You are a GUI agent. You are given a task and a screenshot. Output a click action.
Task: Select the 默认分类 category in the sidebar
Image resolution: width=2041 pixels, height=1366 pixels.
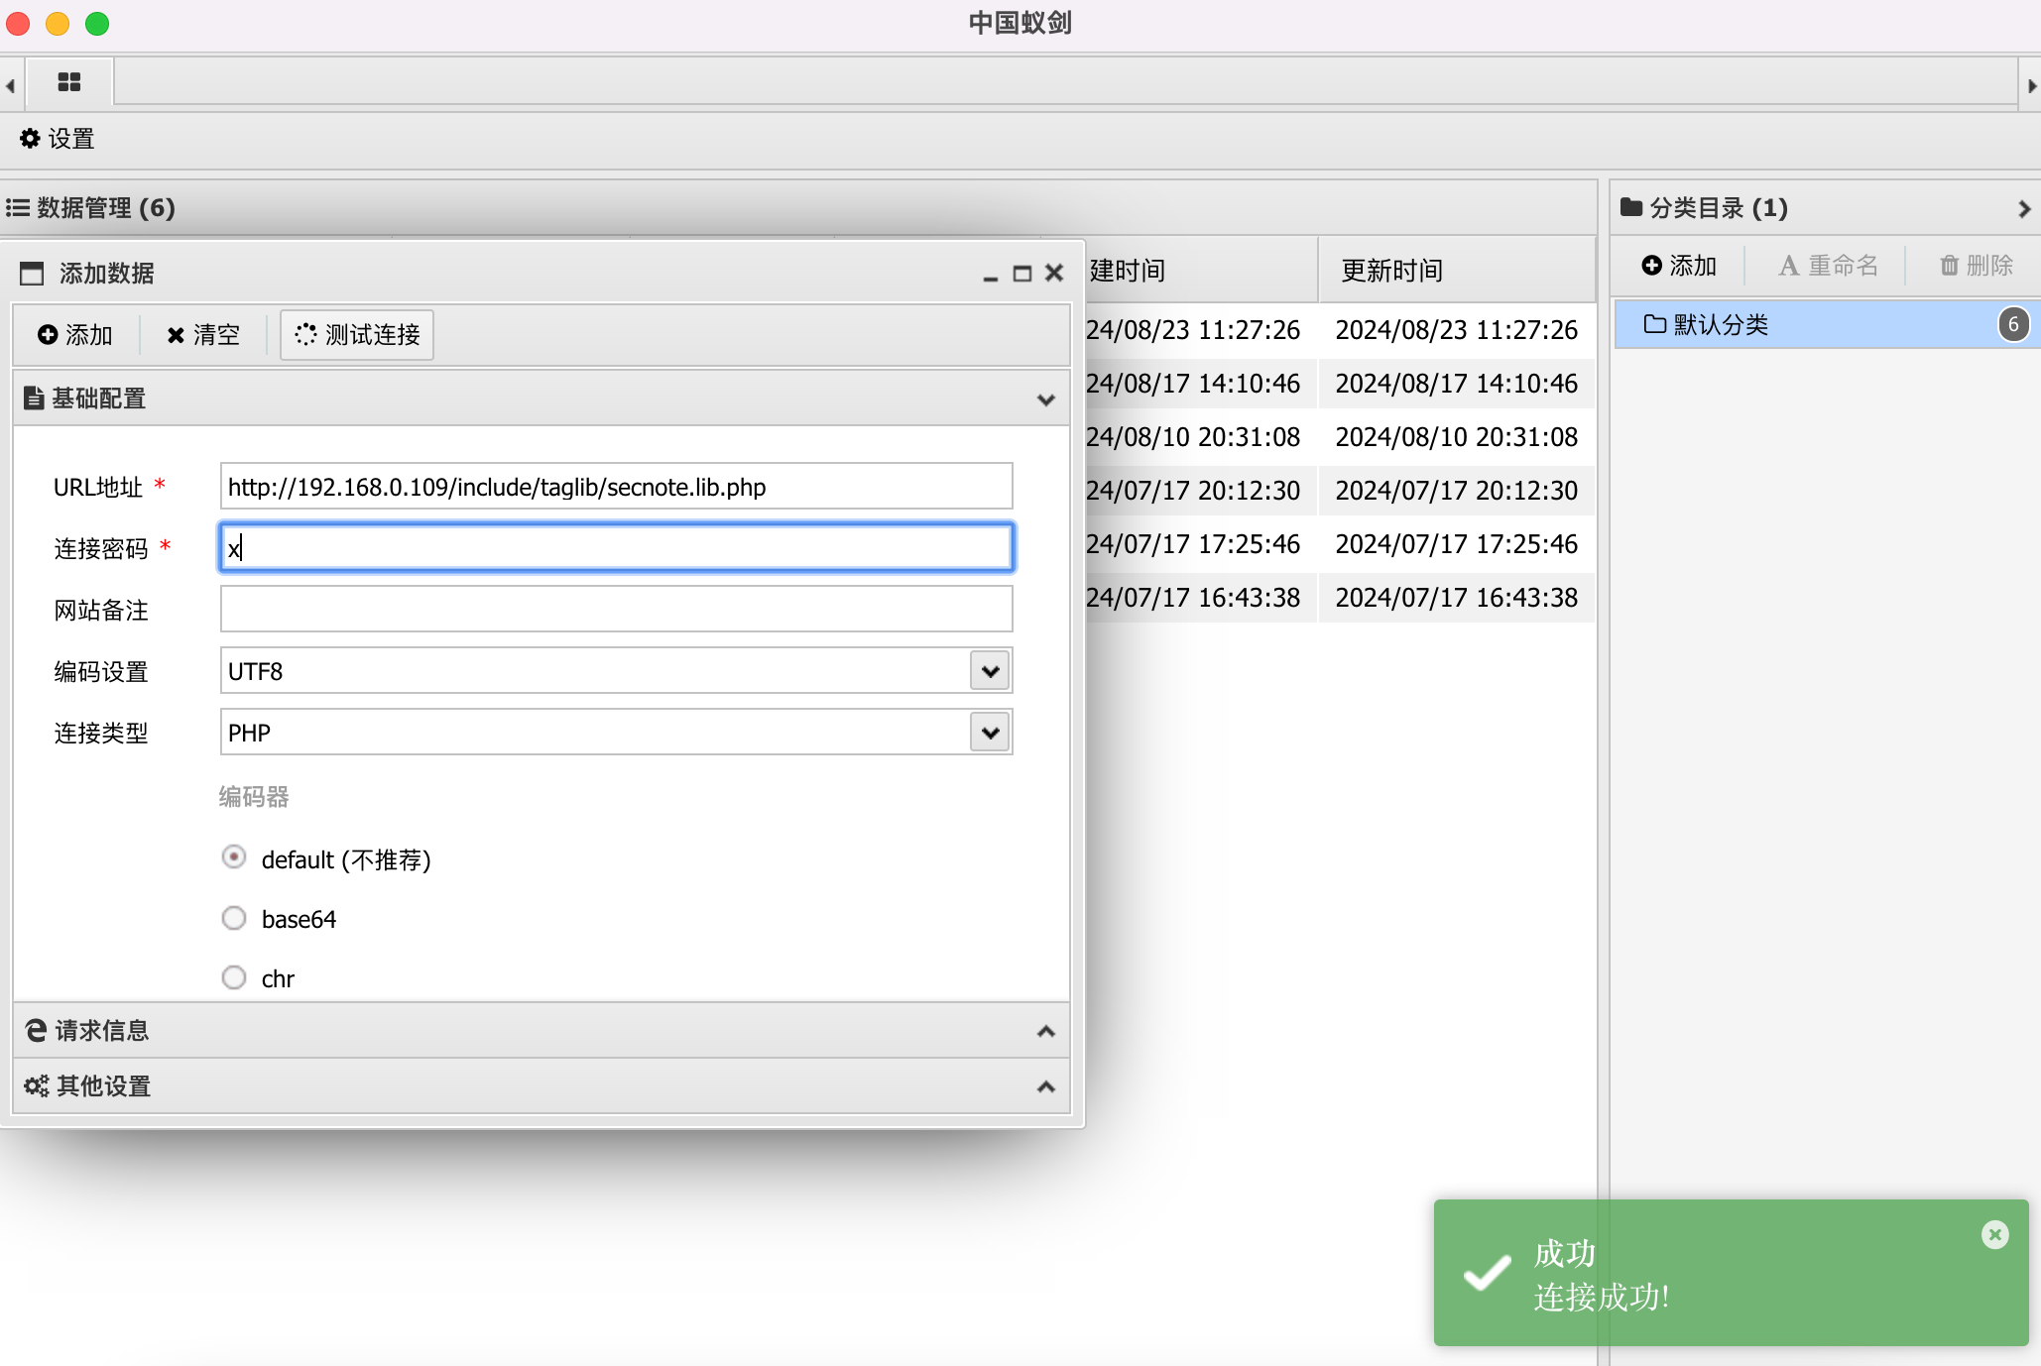point(1765,324)
